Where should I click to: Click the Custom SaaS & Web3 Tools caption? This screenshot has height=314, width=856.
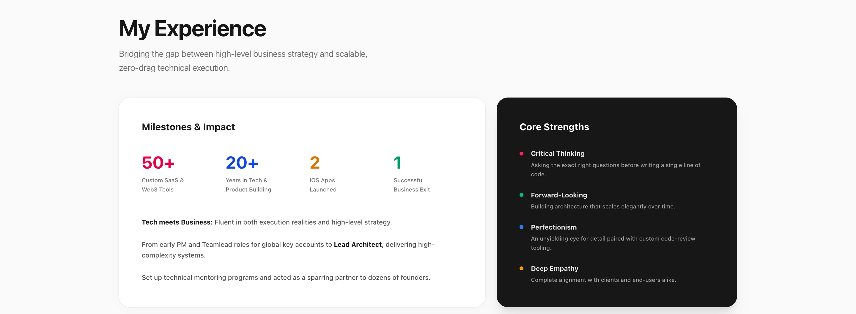pos(163,185)
